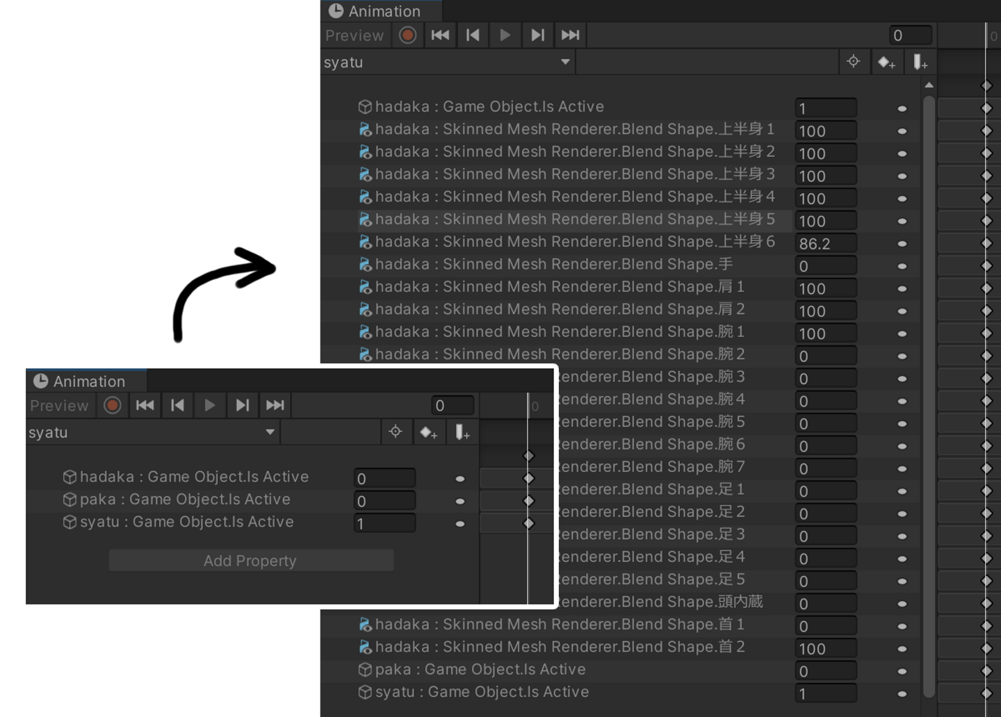Enable recording in the small overlay panel
This screenshot has height=717, width=1001.
pos(113,406)
